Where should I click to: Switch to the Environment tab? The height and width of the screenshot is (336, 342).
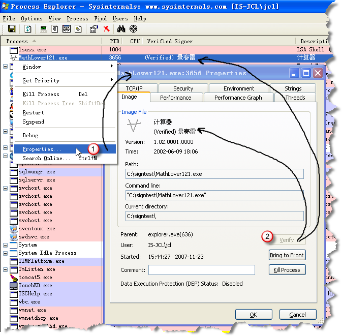pos(239,88)
